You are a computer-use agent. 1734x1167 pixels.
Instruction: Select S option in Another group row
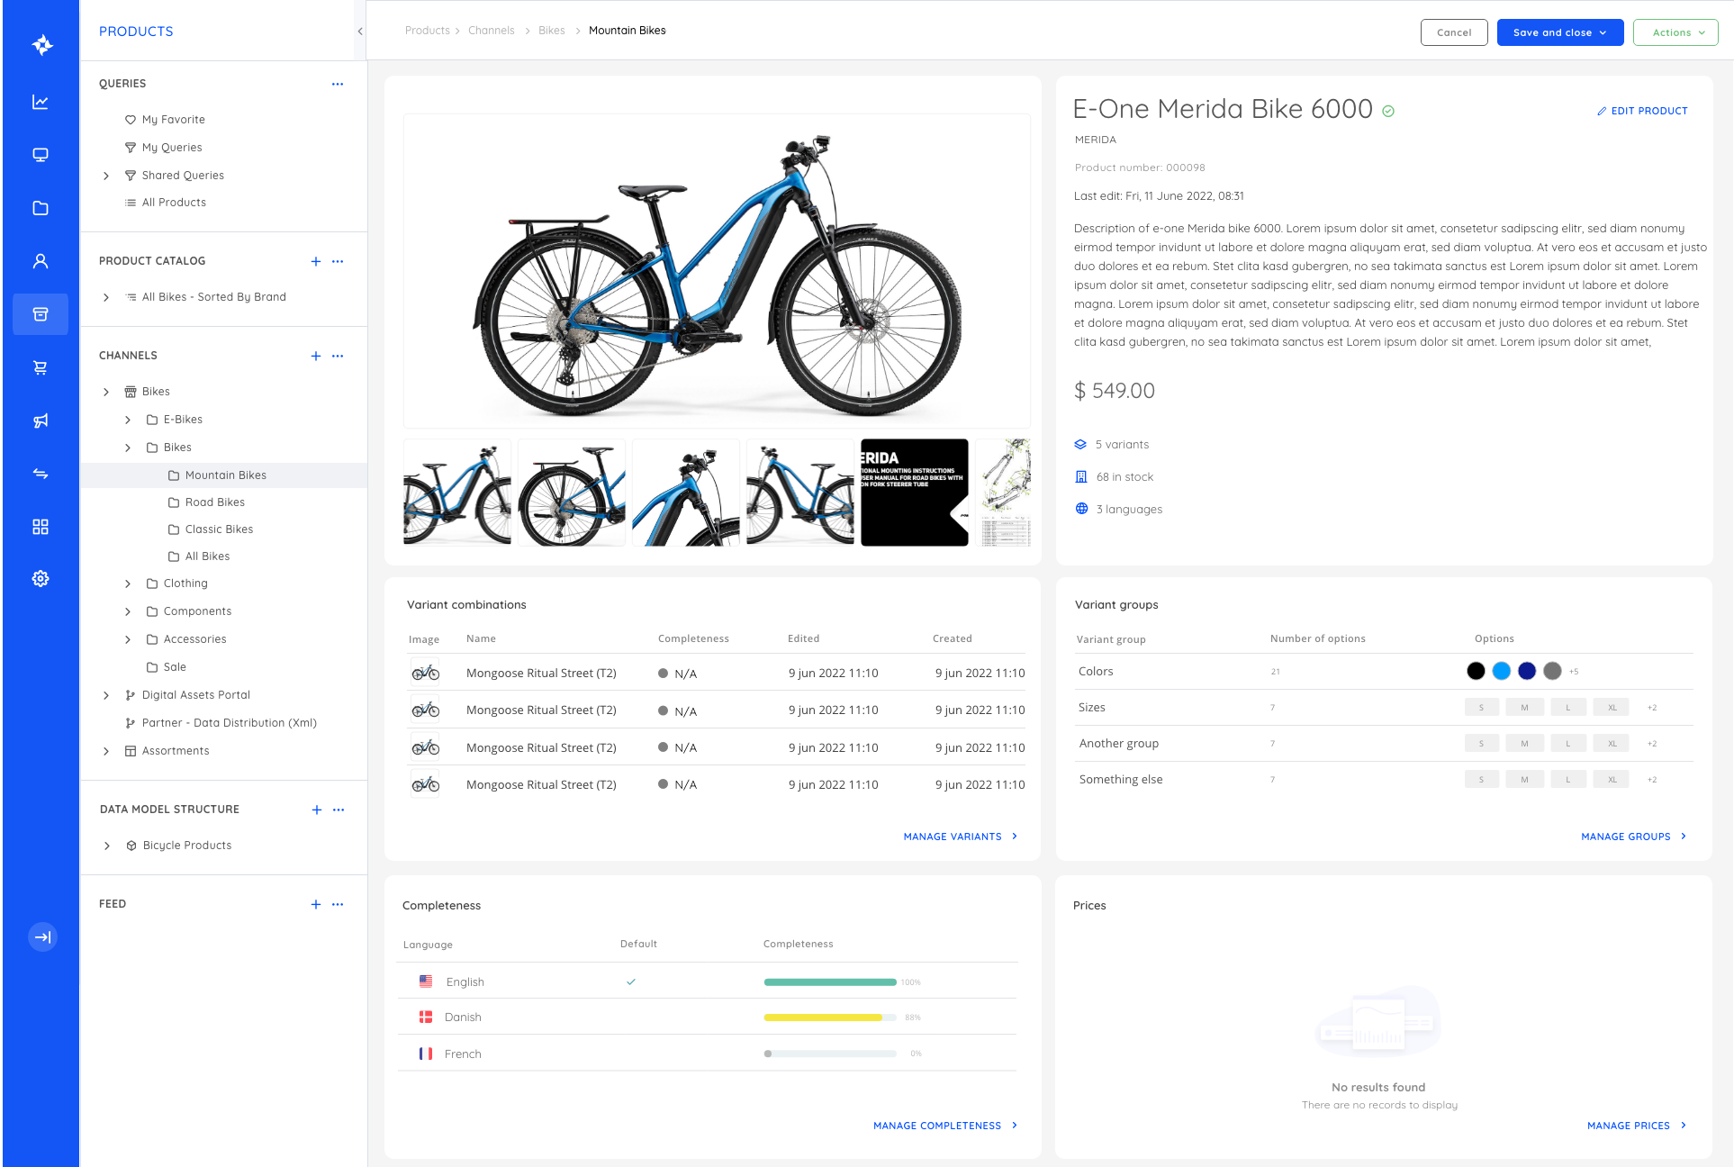coord(1481,744)
